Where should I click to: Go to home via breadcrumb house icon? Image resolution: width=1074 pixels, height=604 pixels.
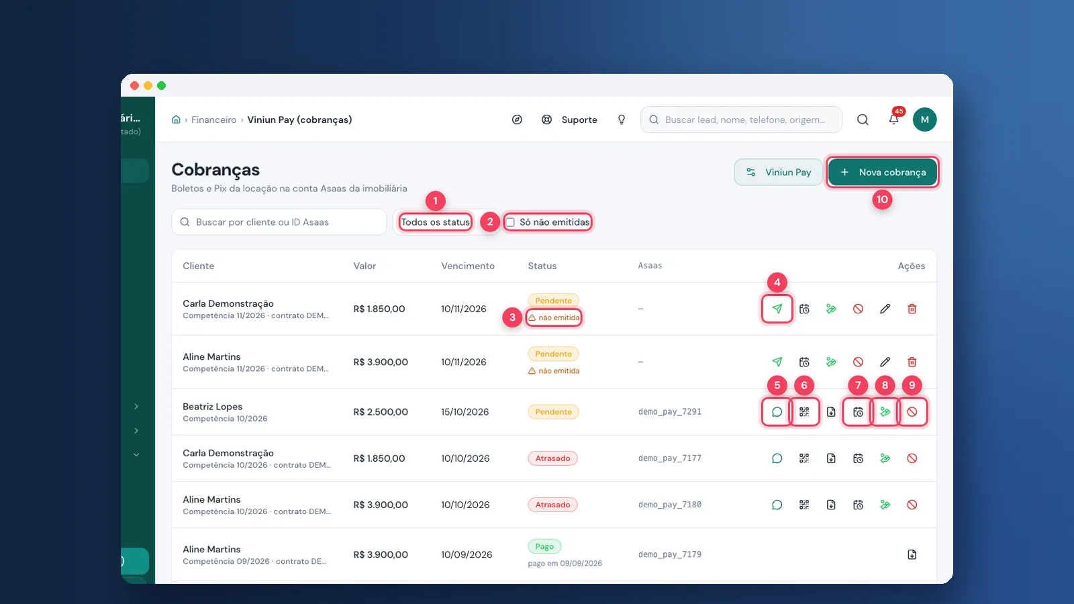click(x=176, y=119)
